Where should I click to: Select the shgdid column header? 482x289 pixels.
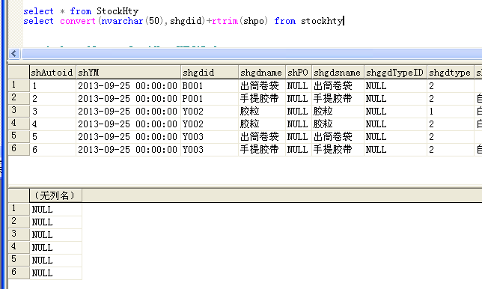(x=210, y=73)
